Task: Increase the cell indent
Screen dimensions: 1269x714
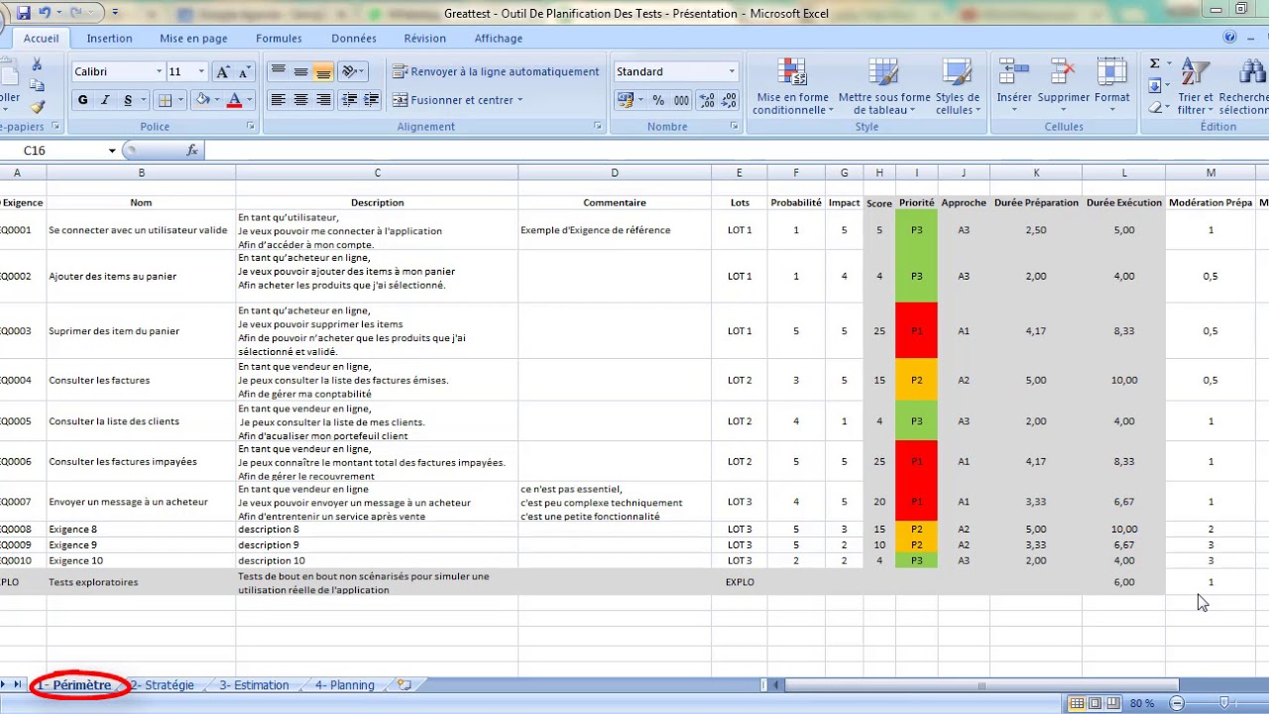Action: pyautogui.click(x=372, y=100)
